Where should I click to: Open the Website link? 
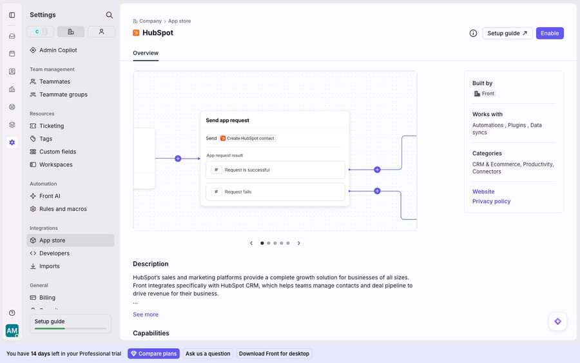[483, 191]
